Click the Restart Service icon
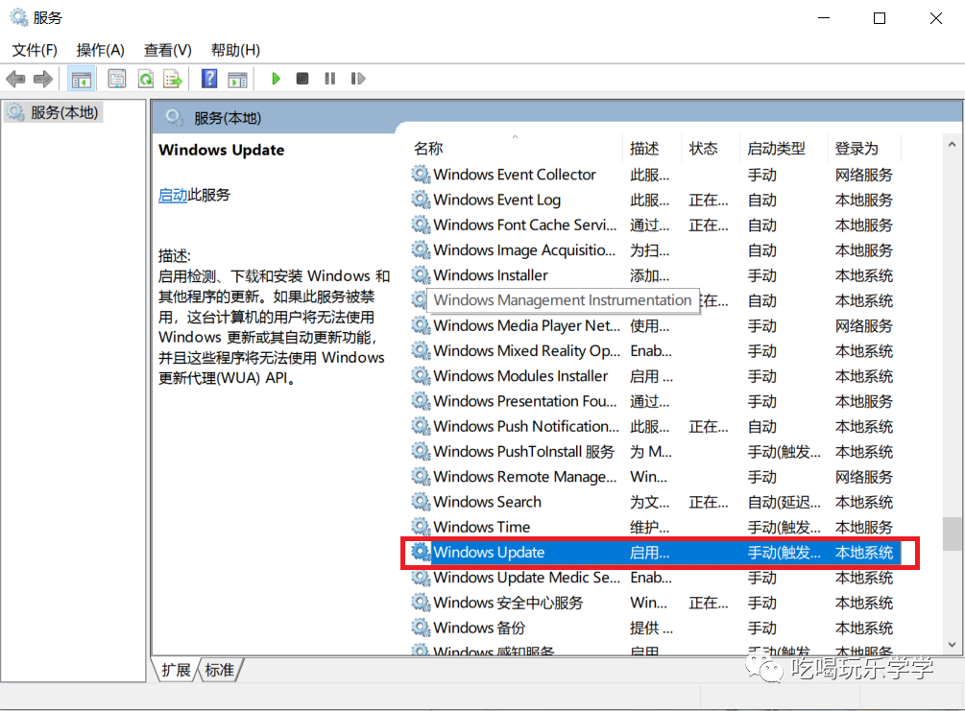The image size is (965, 711). [357, 79]
